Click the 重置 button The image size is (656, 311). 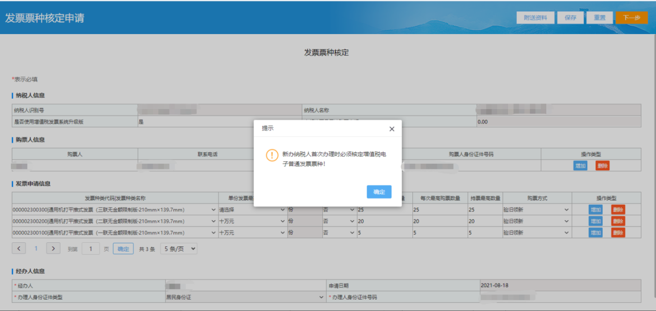(599, 18)
